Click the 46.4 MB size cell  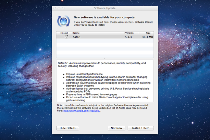(x=146, y=37)
